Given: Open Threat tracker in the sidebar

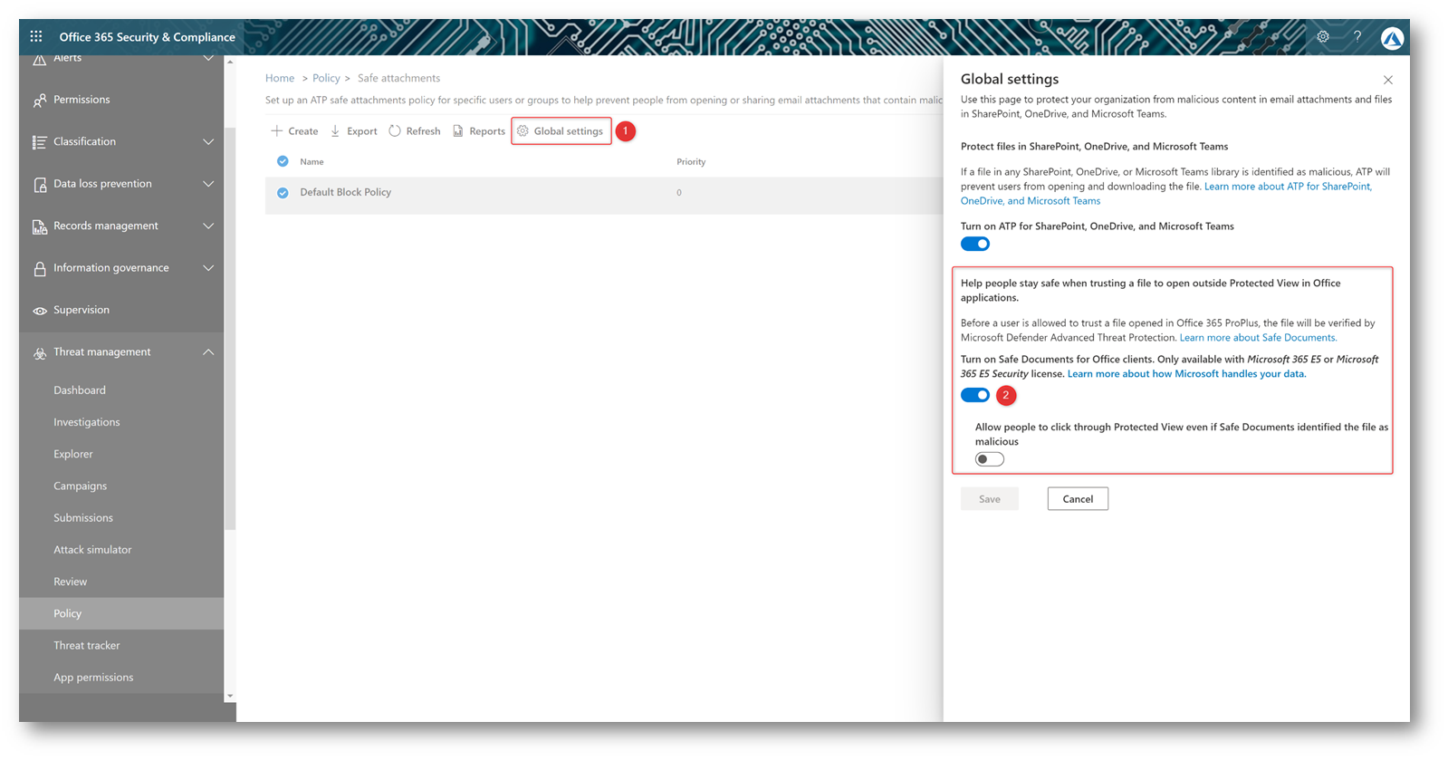Looking at the screenshot, I should pyautogui.click(x=87, y=646).
